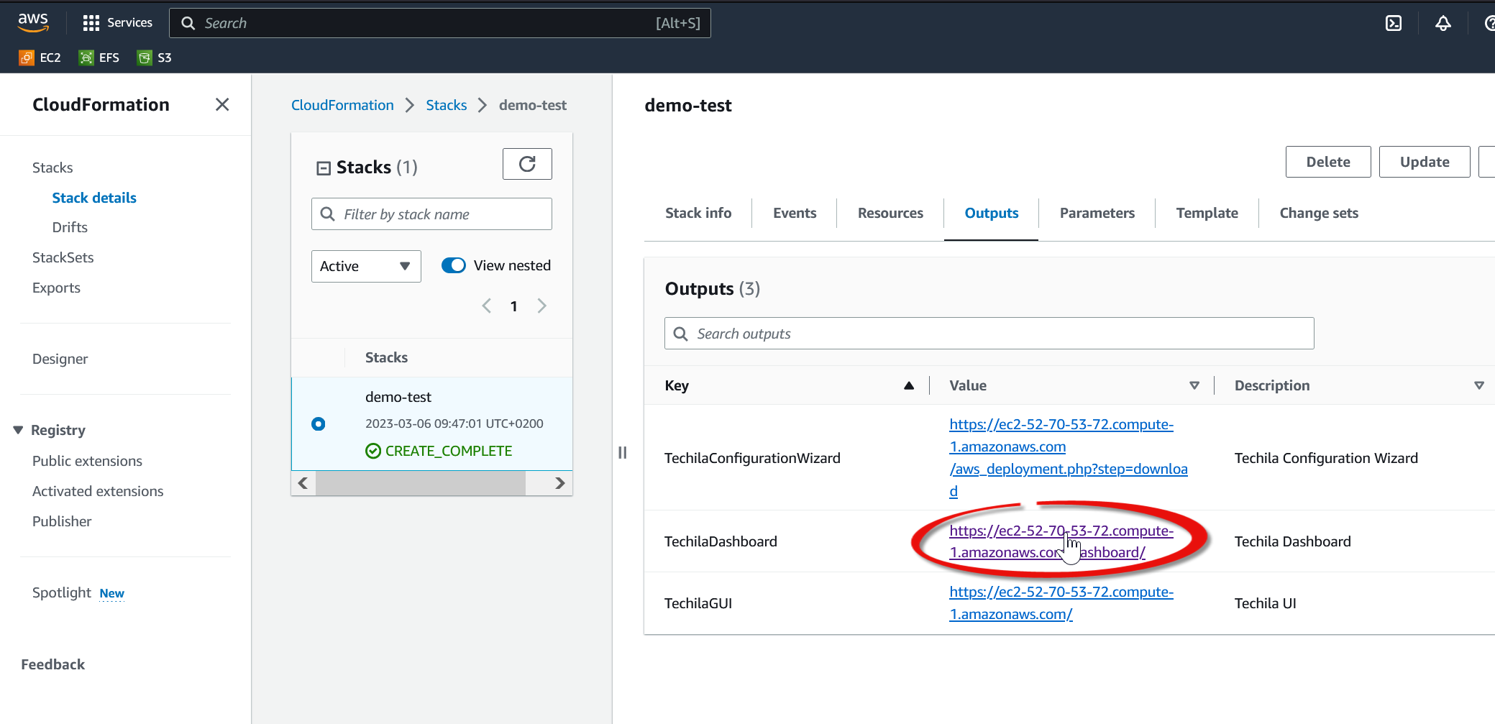Open the S3 shortcut in favorites bar
The height and width of the screenshot is (724, 1495).
[155, 58]
